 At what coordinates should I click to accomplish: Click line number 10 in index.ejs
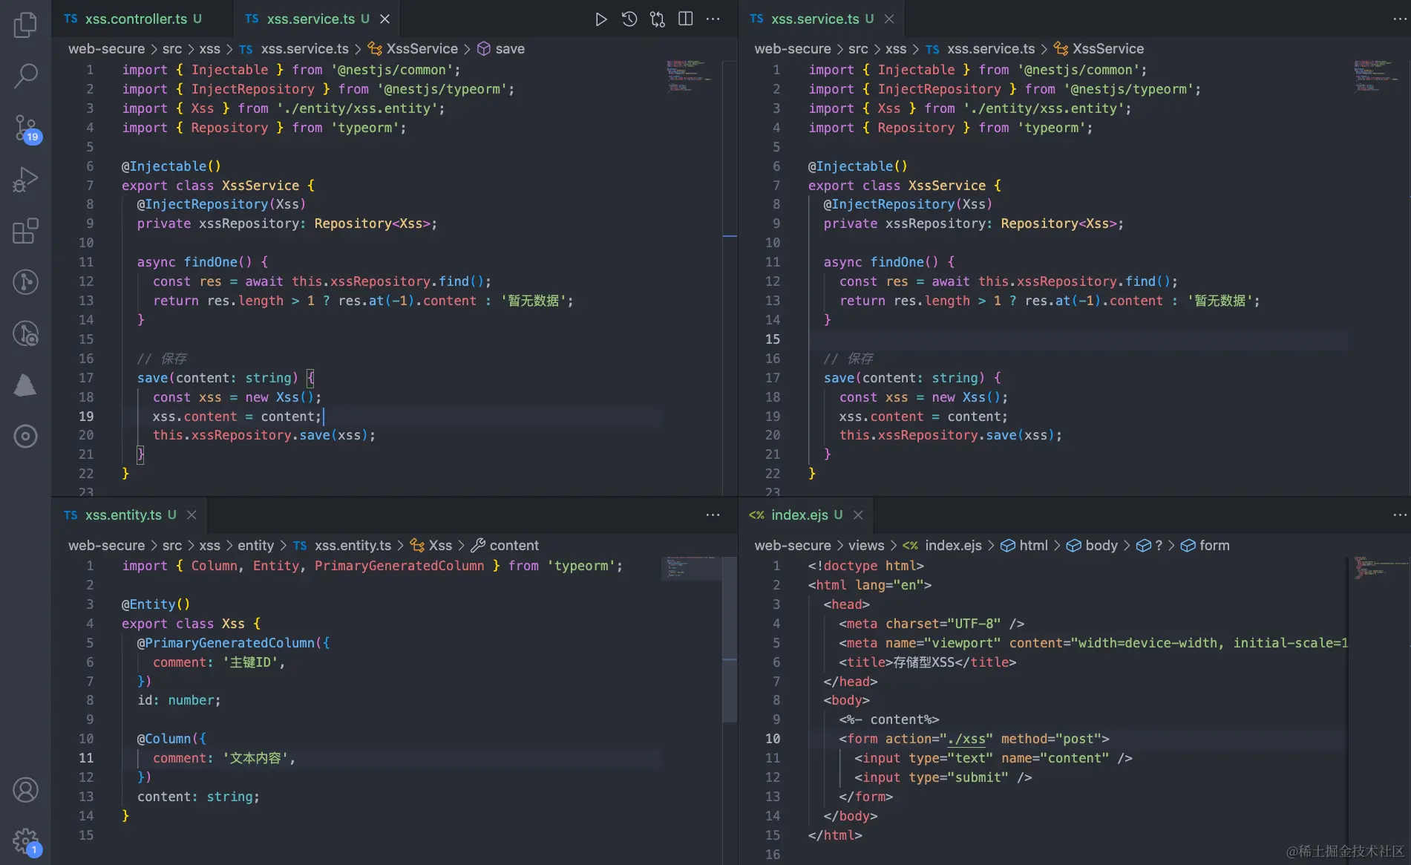[x=773, y=739]
